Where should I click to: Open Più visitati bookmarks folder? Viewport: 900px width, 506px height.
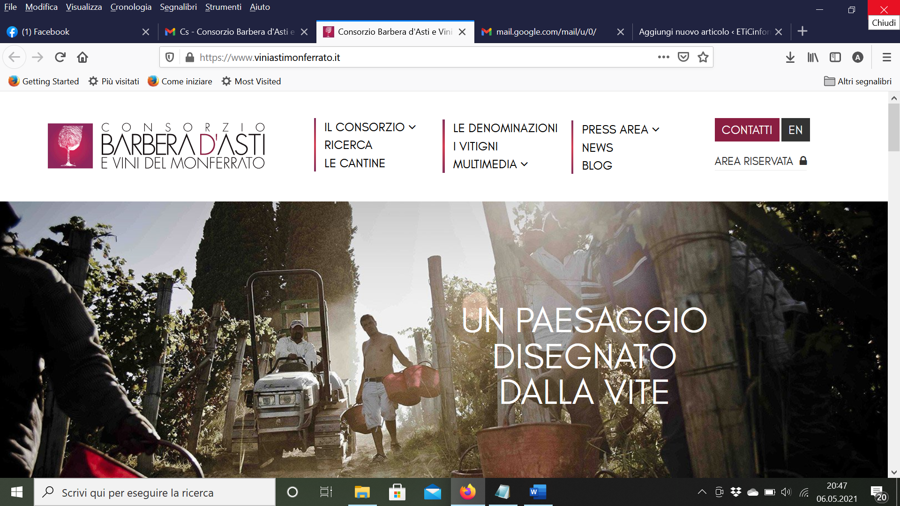click(x=114, y=81)
